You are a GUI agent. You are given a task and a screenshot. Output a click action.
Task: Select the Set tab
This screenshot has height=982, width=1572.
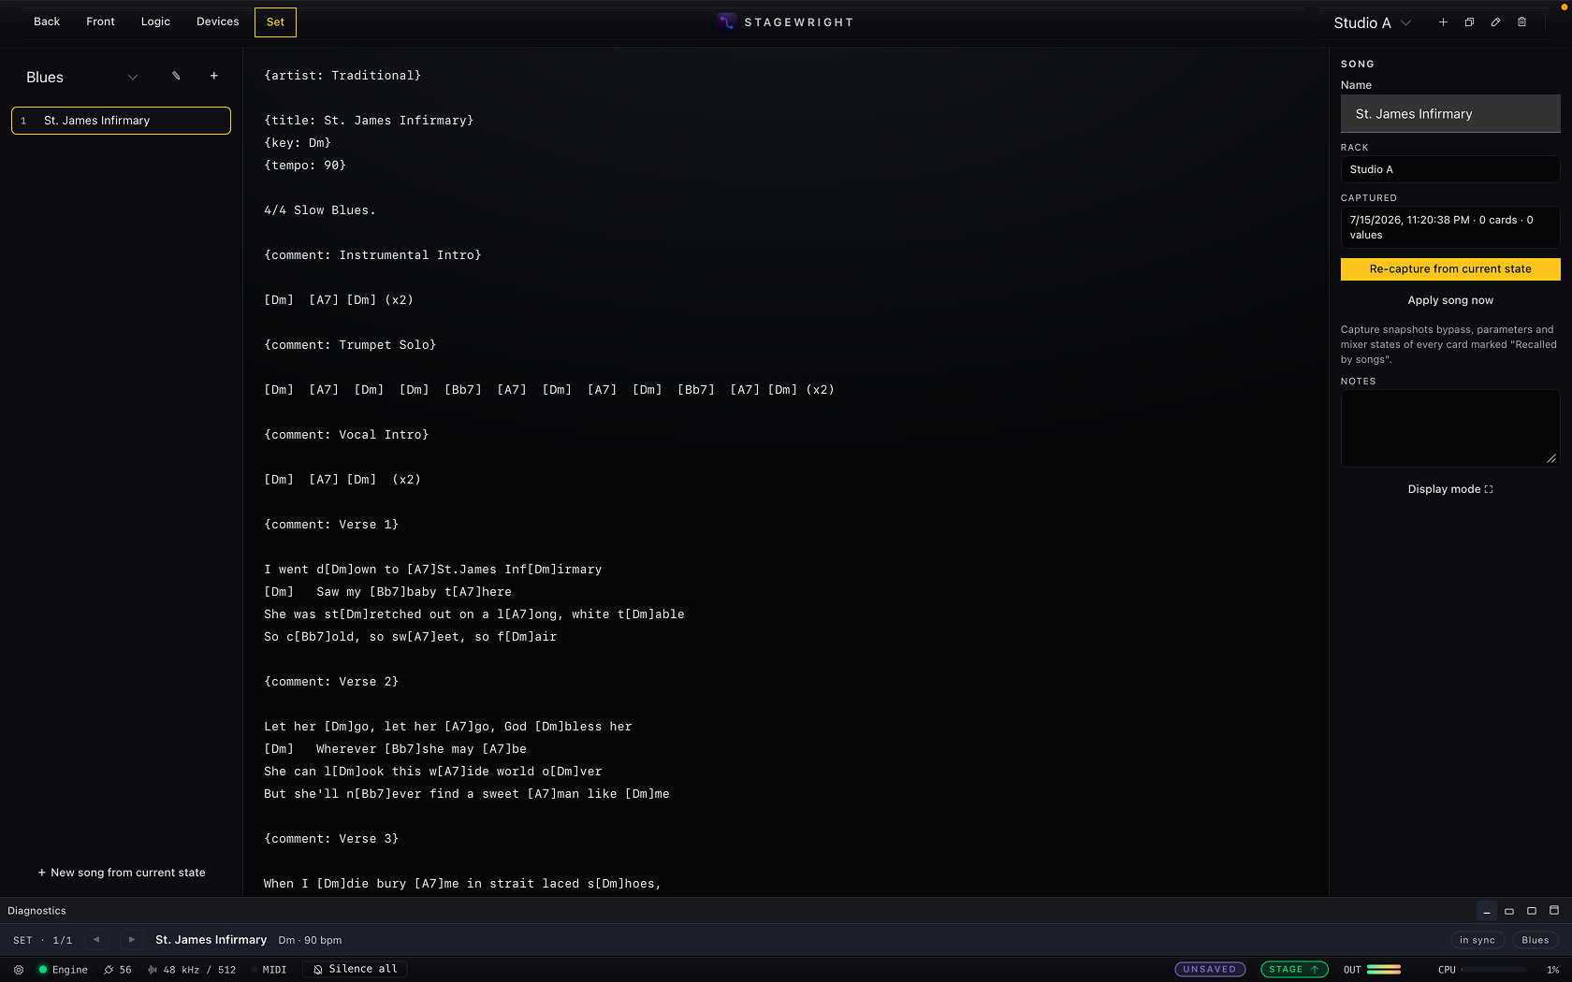coord(275,22)
